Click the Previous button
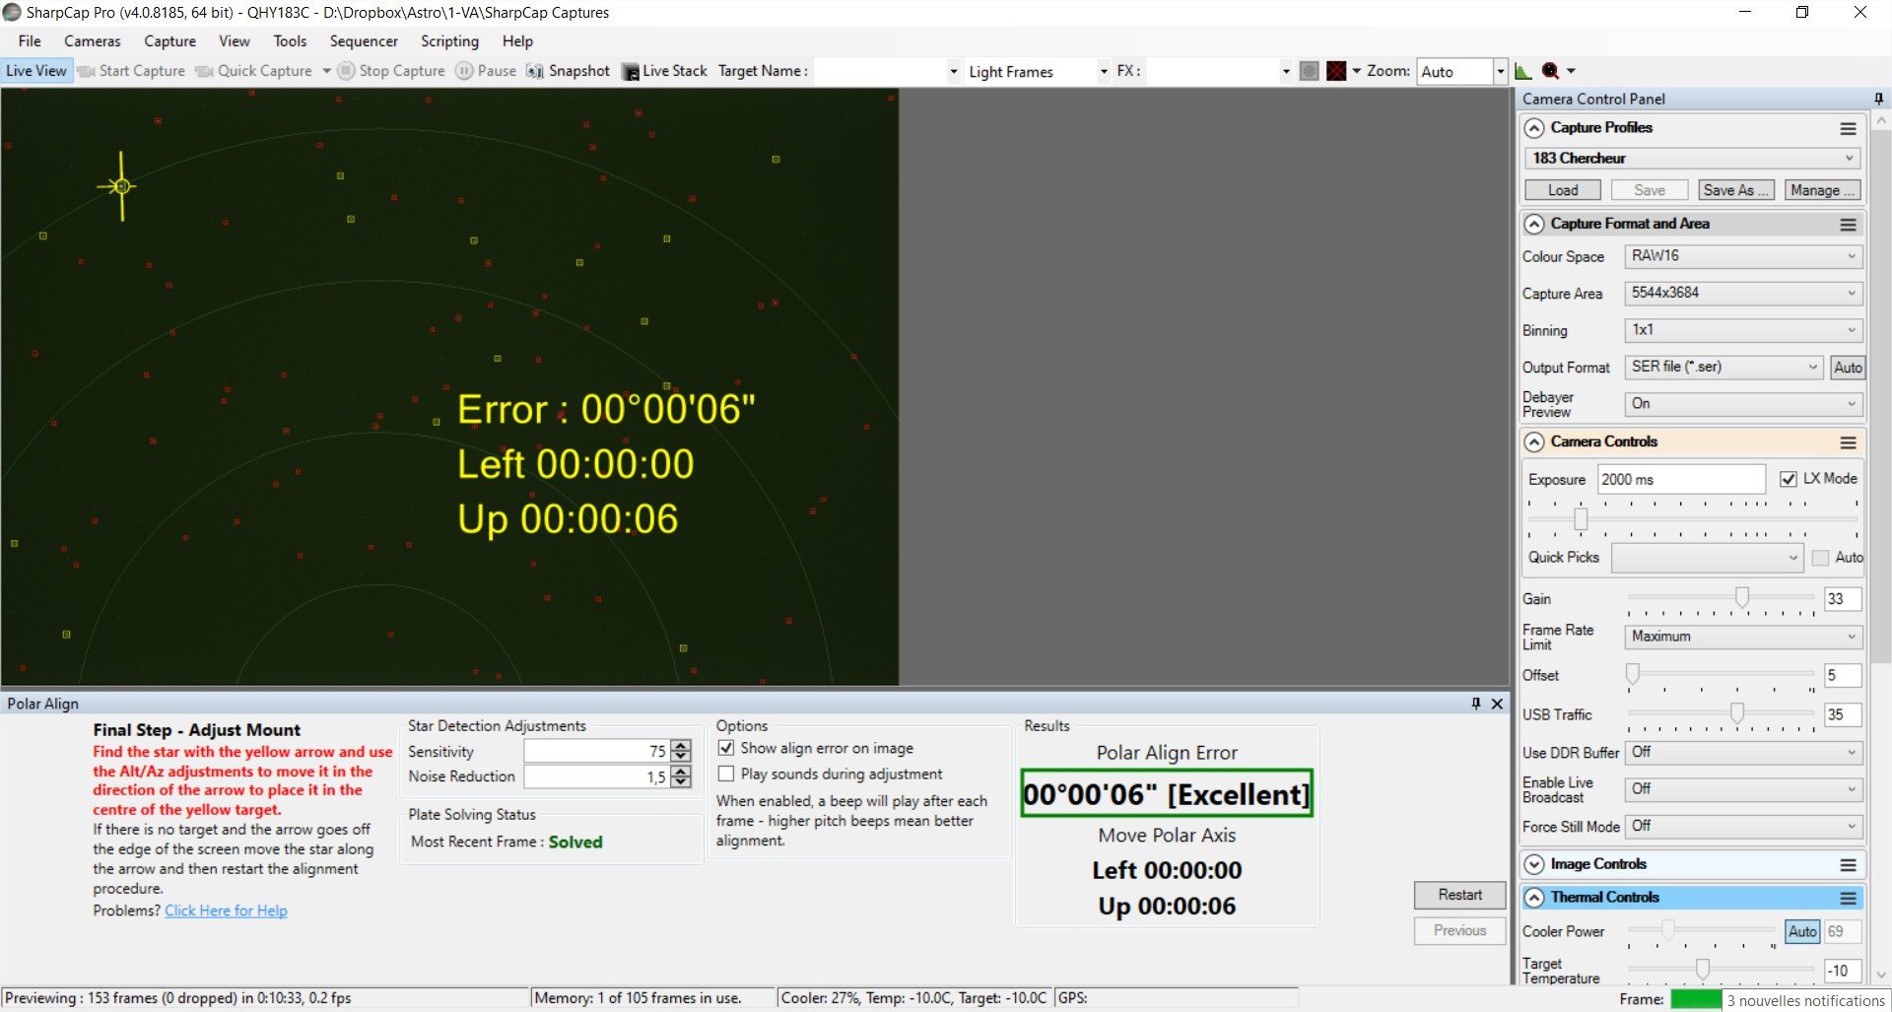The image size is (1892, 1012). pyautogui.click(x=1459, y=930)
